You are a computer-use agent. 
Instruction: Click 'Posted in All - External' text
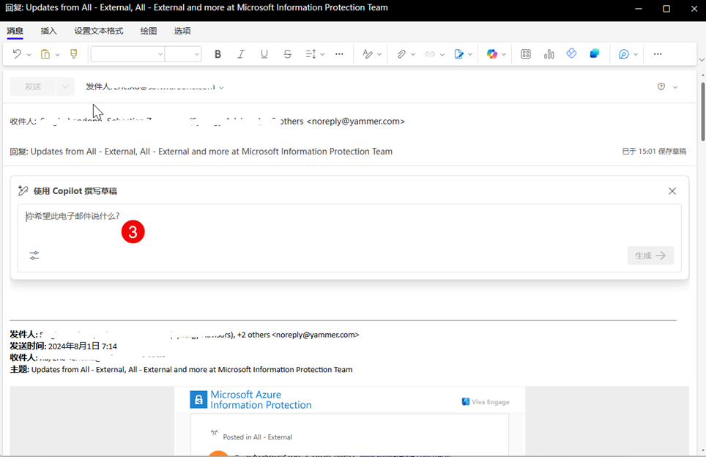[258, 437]
